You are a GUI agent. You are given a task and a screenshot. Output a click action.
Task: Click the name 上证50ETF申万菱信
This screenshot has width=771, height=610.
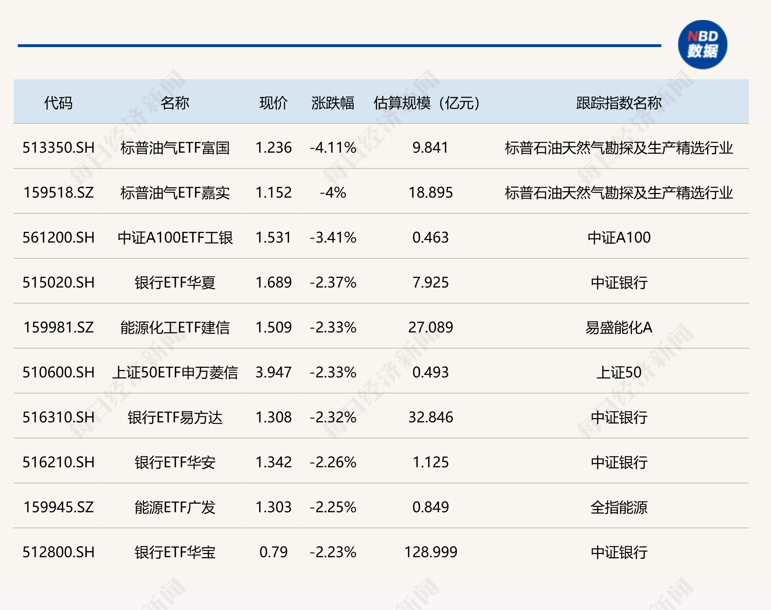[x=175, y=373]
